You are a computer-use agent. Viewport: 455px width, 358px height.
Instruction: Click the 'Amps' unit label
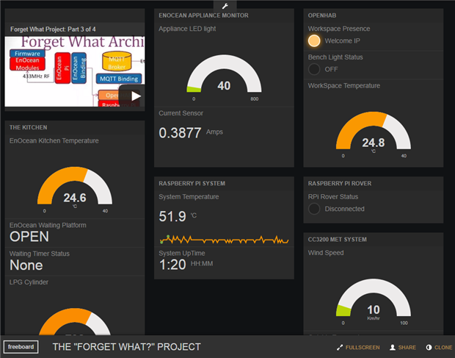click(214, 132)
